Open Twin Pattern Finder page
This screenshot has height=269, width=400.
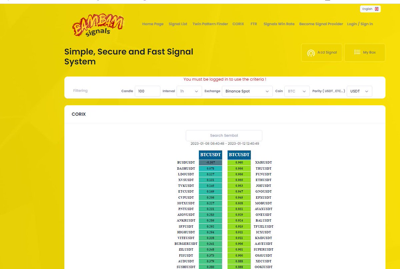210,24
